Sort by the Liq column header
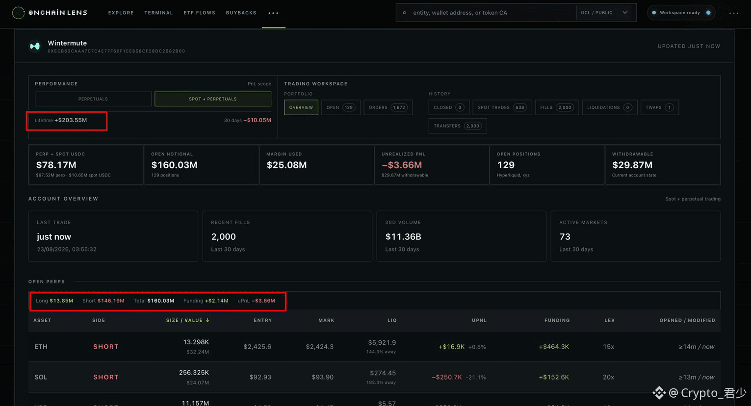Screen dimensions: 751x406 coord(392,320)
